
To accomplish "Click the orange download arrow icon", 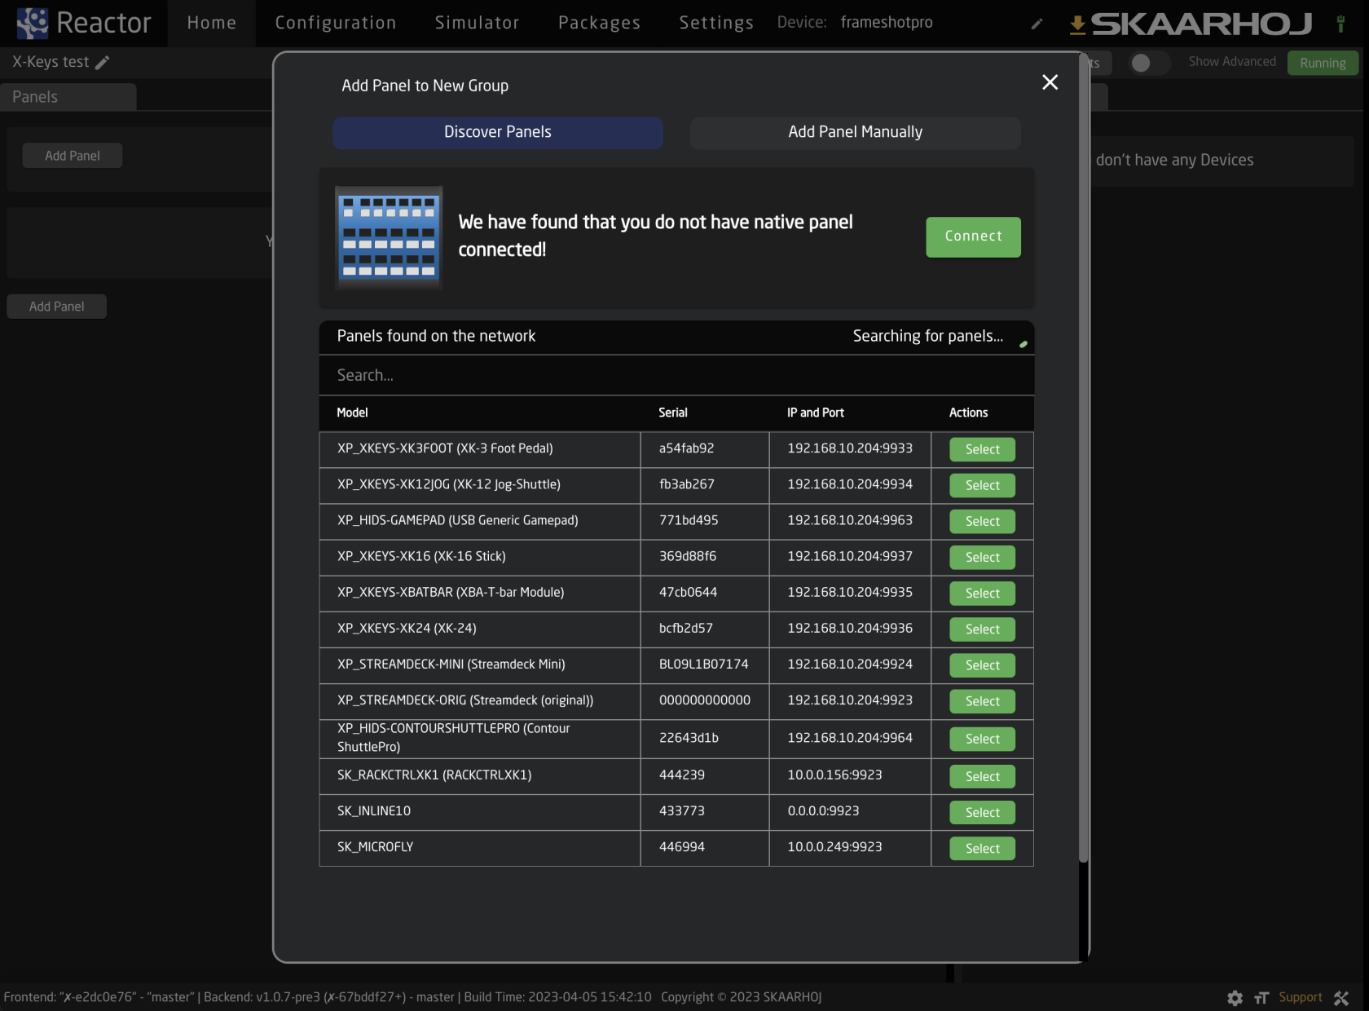I will tap(1077, 25).
